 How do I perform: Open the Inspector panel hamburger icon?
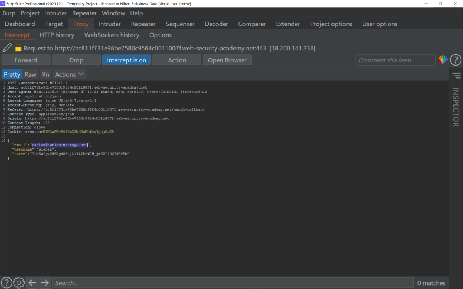pos(456,76)
